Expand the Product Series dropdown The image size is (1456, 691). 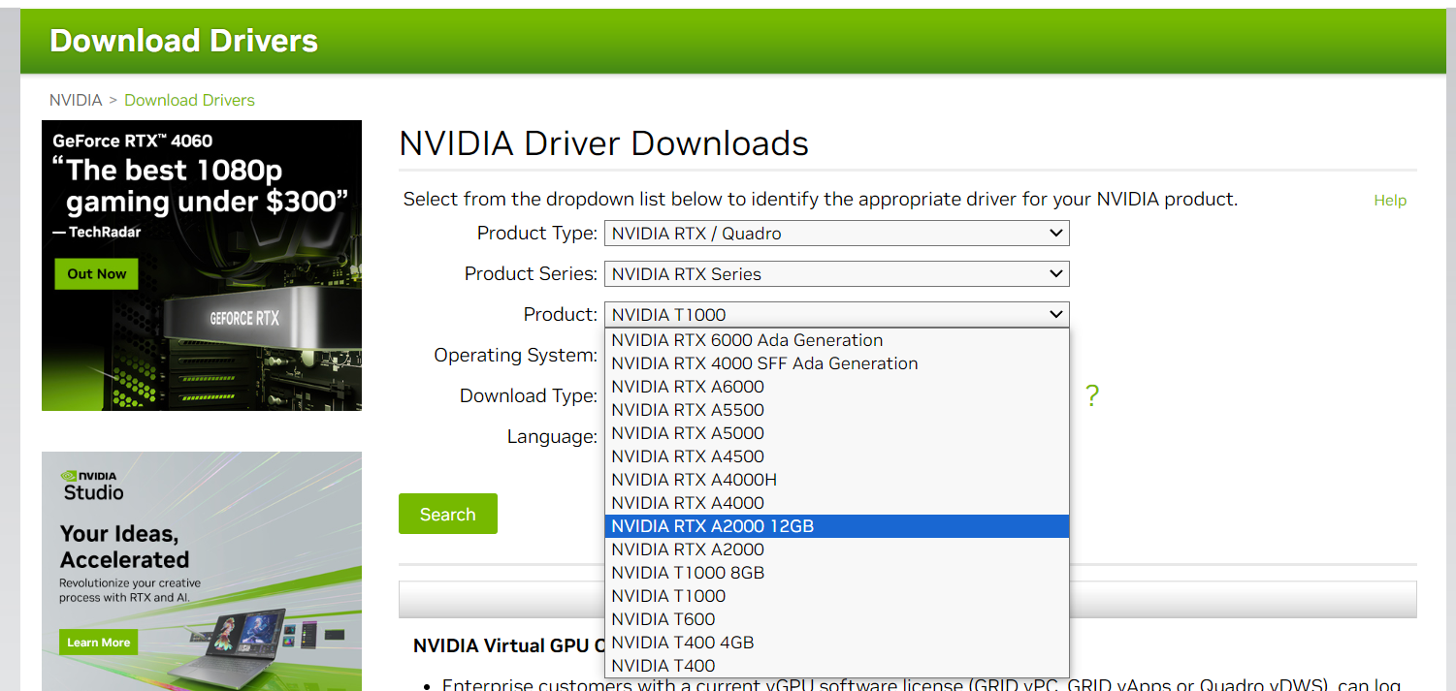pyautogui.click(x=836, y=274)
